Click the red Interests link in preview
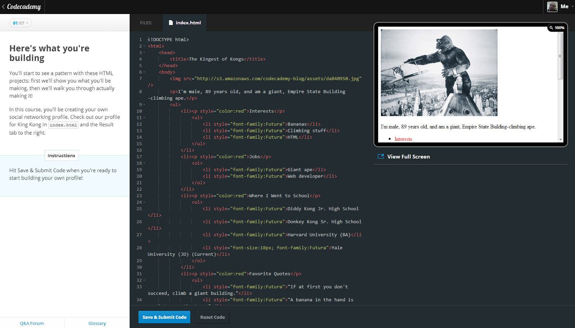Image resolution: width=575 pixels, height=328 pixels. click(x=403, y=139)
